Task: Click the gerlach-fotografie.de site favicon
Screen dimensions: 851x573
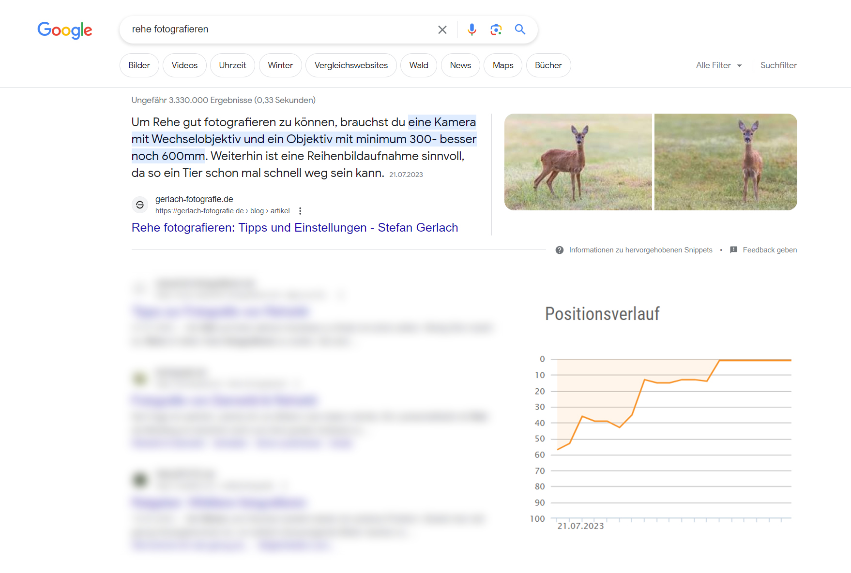Action: point(140,205)
